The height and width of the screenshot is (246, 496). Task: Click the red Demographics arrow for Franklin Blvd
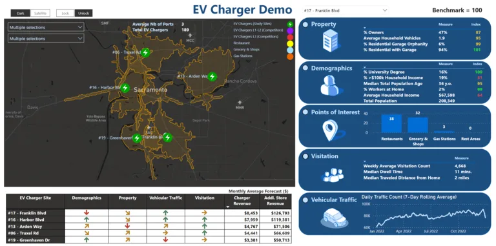point(87,213)
